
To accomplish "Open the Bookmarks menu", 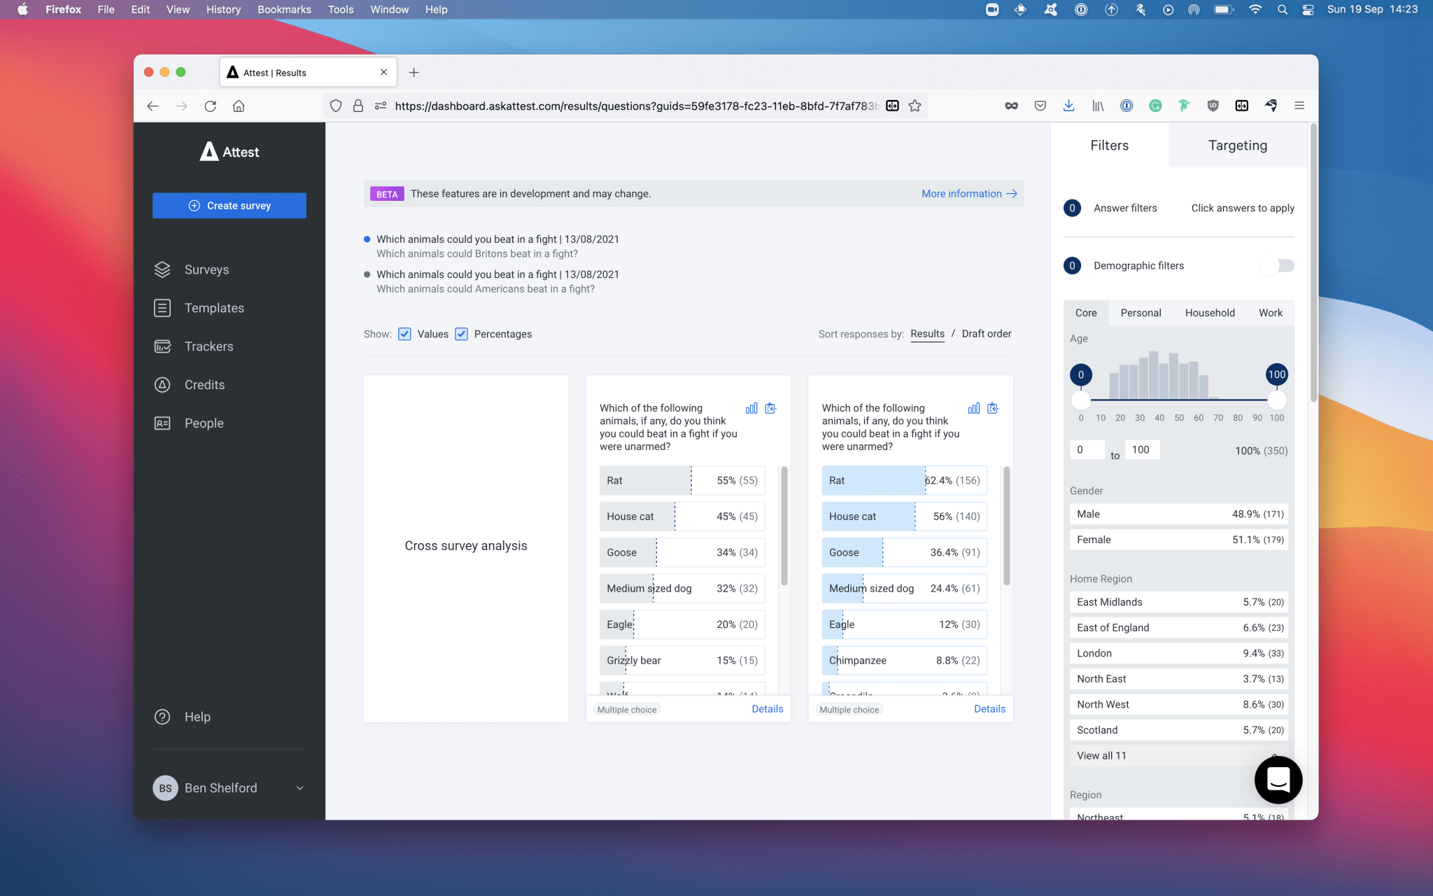I will (284, 10).
